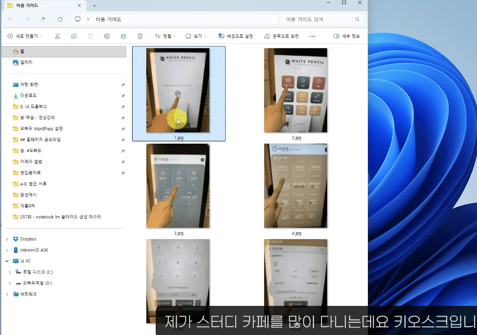This screenshot has height=335, width=477.
Task: Open 바탕 화면 quick access folder
Action: (29, 84)
